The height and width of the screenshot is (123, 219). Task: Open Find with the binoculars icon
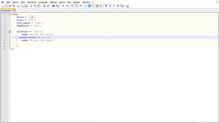coord(53,6)
